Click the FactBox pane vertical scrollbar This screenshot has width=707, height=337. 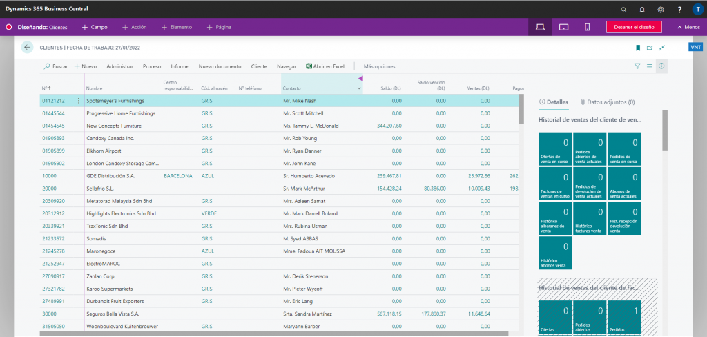665,131
